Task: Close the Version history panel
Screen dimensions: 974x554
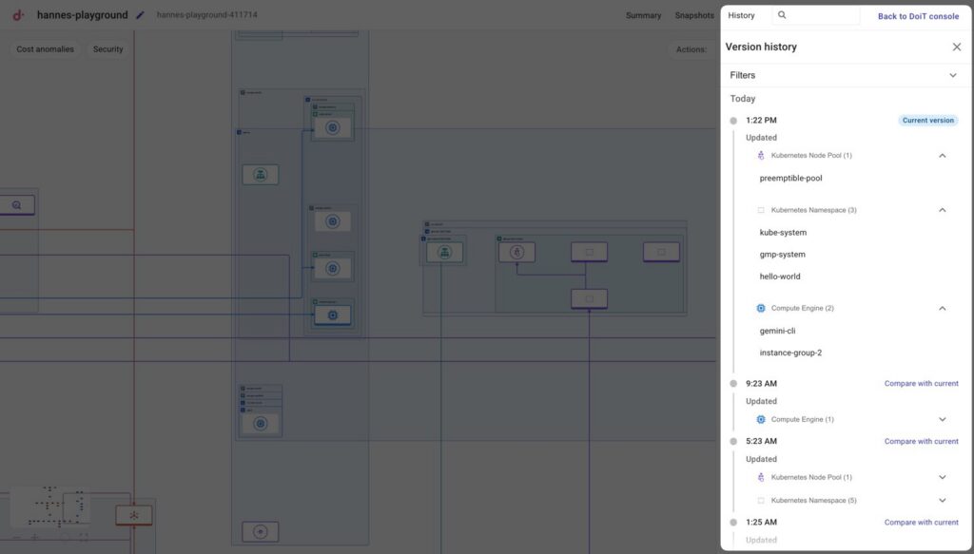Action: click(956, 47)
